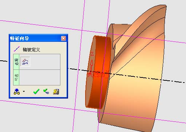Close the 特征向导 dialog
Image resolution: width=186 pixels, height=132 pixels.
(63, 39)
